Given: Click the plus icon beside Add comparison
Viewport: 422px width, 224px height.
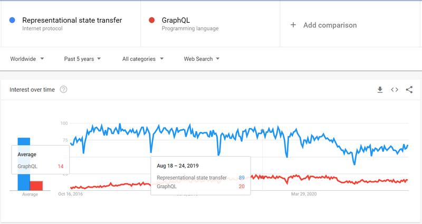Looking at the screenshot, I should (x=293, y=25).
